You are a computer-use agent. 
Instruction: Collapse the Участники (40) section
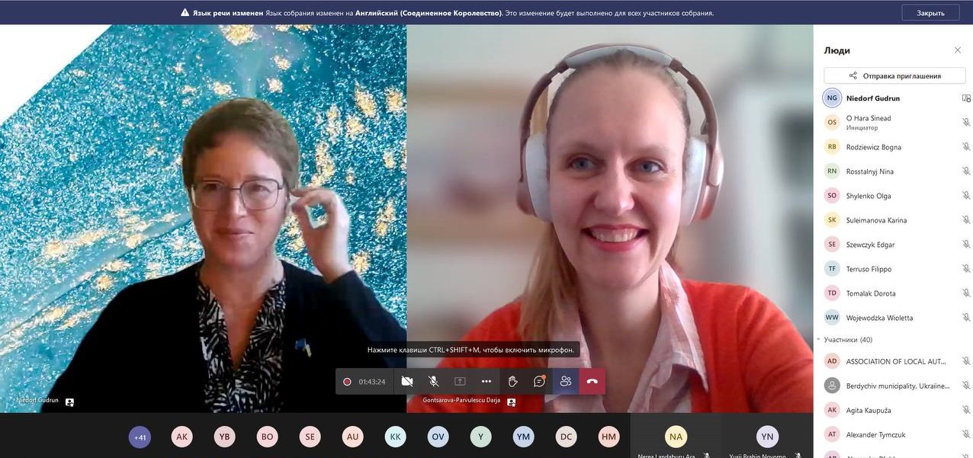(x=819, y=339)
